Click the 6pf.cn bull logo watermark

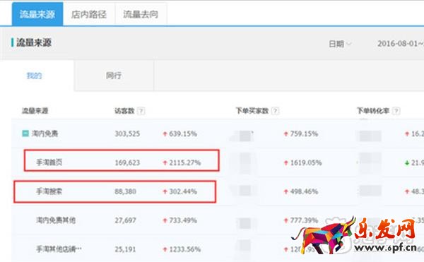coord(354,235)
